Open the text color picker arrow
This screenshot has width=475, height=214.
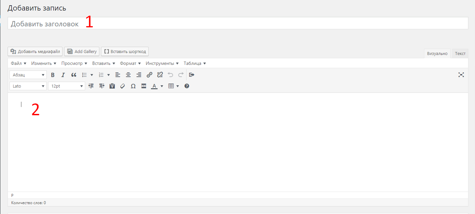tap(162, 86)
